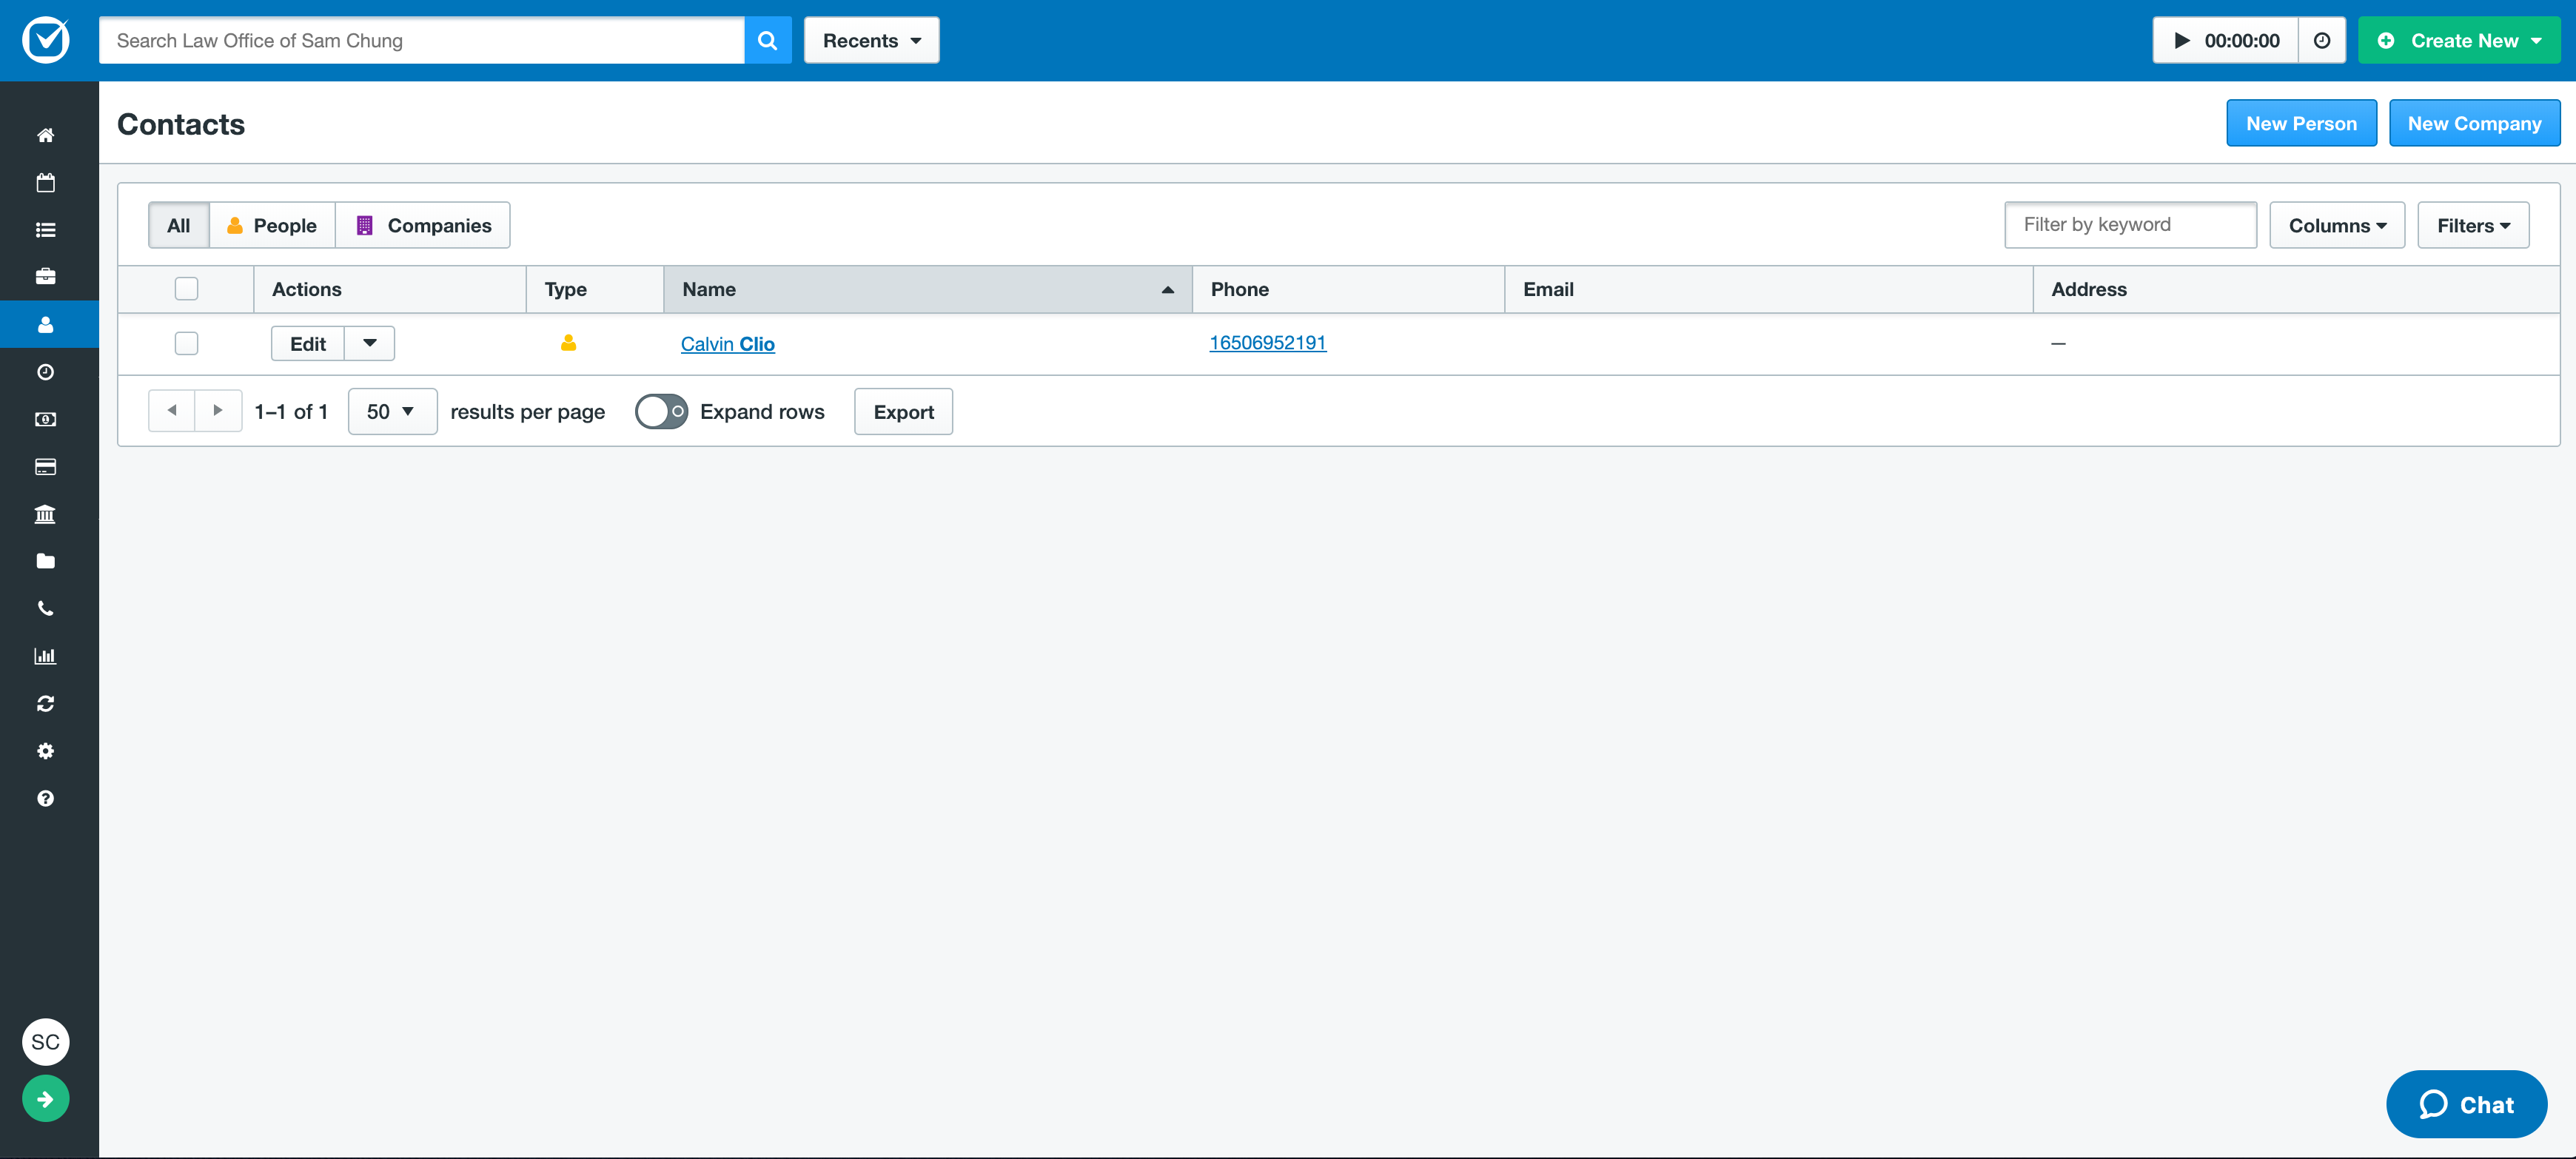Go to next results page
Image resolution: width=2576 pixels, height=1159 pixels.
[218, 411]
